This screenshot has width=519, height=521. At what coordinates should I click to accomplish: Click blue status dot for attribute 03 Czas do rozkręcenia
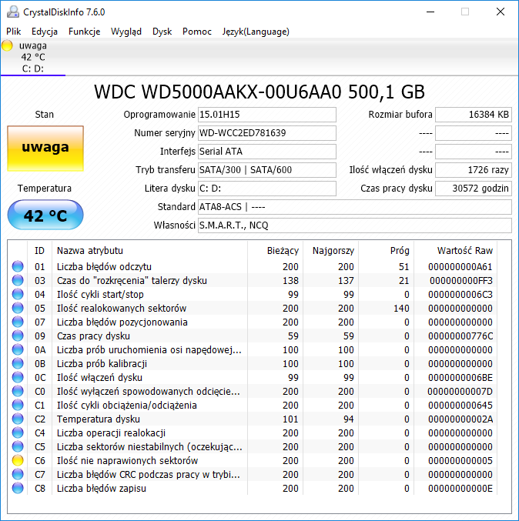18,280
